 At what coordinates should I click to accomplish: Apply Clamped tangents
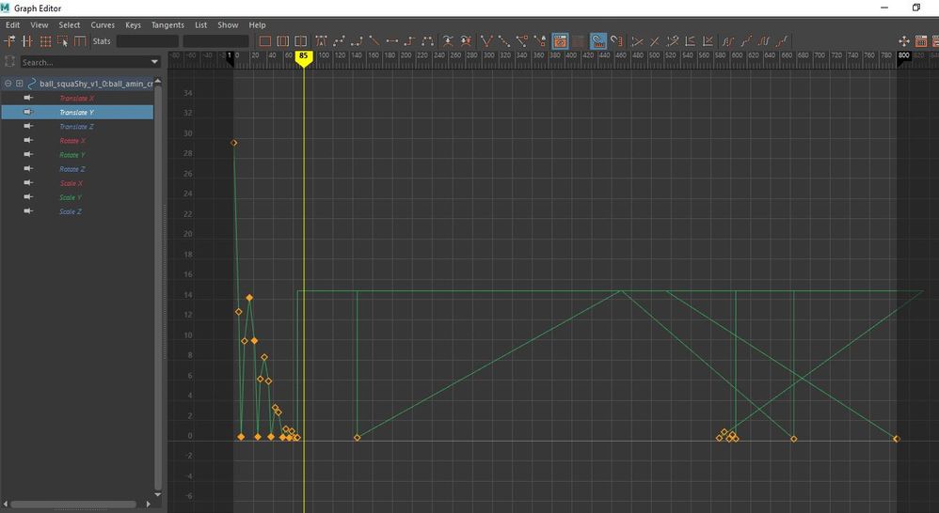357,41
